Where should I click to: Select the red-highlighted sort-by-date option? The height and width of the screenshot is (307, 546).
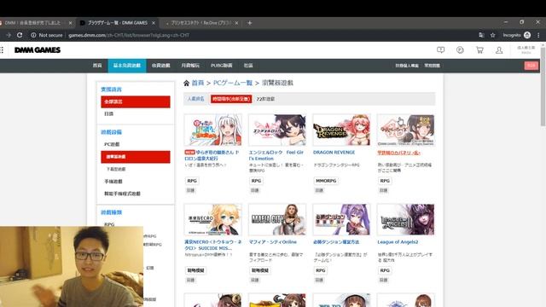coord(231,99)
